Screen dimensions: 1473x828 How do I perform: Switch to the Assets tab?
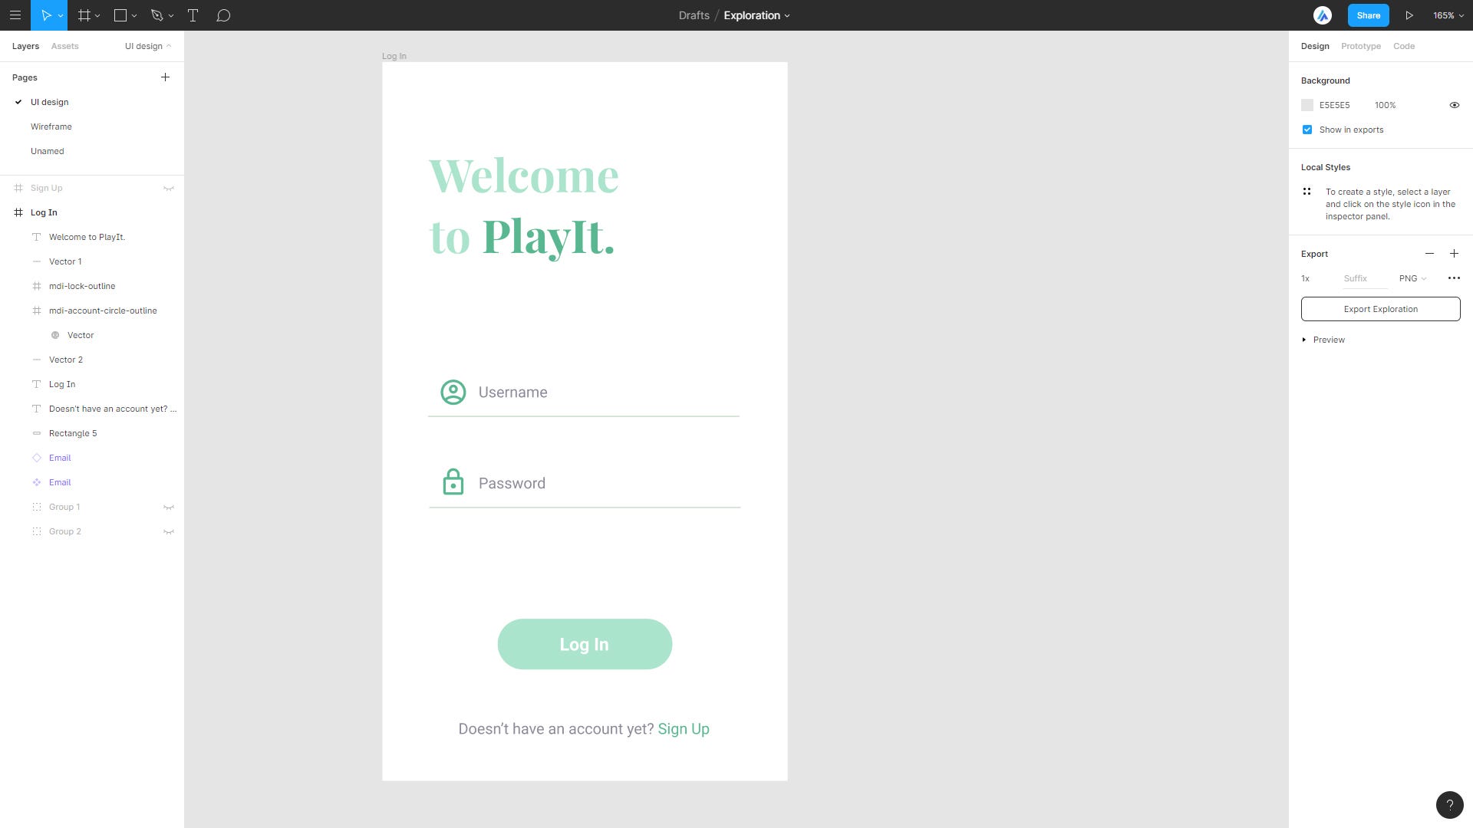[x=64, y=46]
